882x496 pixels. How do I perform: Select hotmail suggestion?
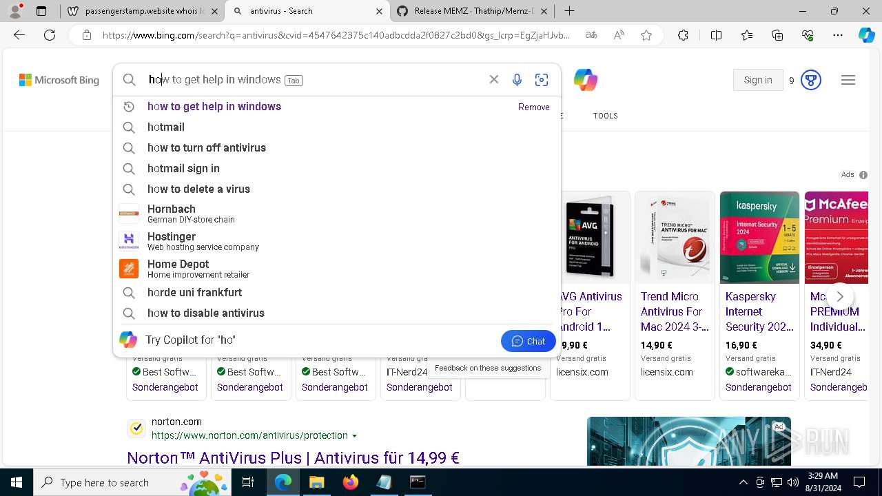(336, 127)
